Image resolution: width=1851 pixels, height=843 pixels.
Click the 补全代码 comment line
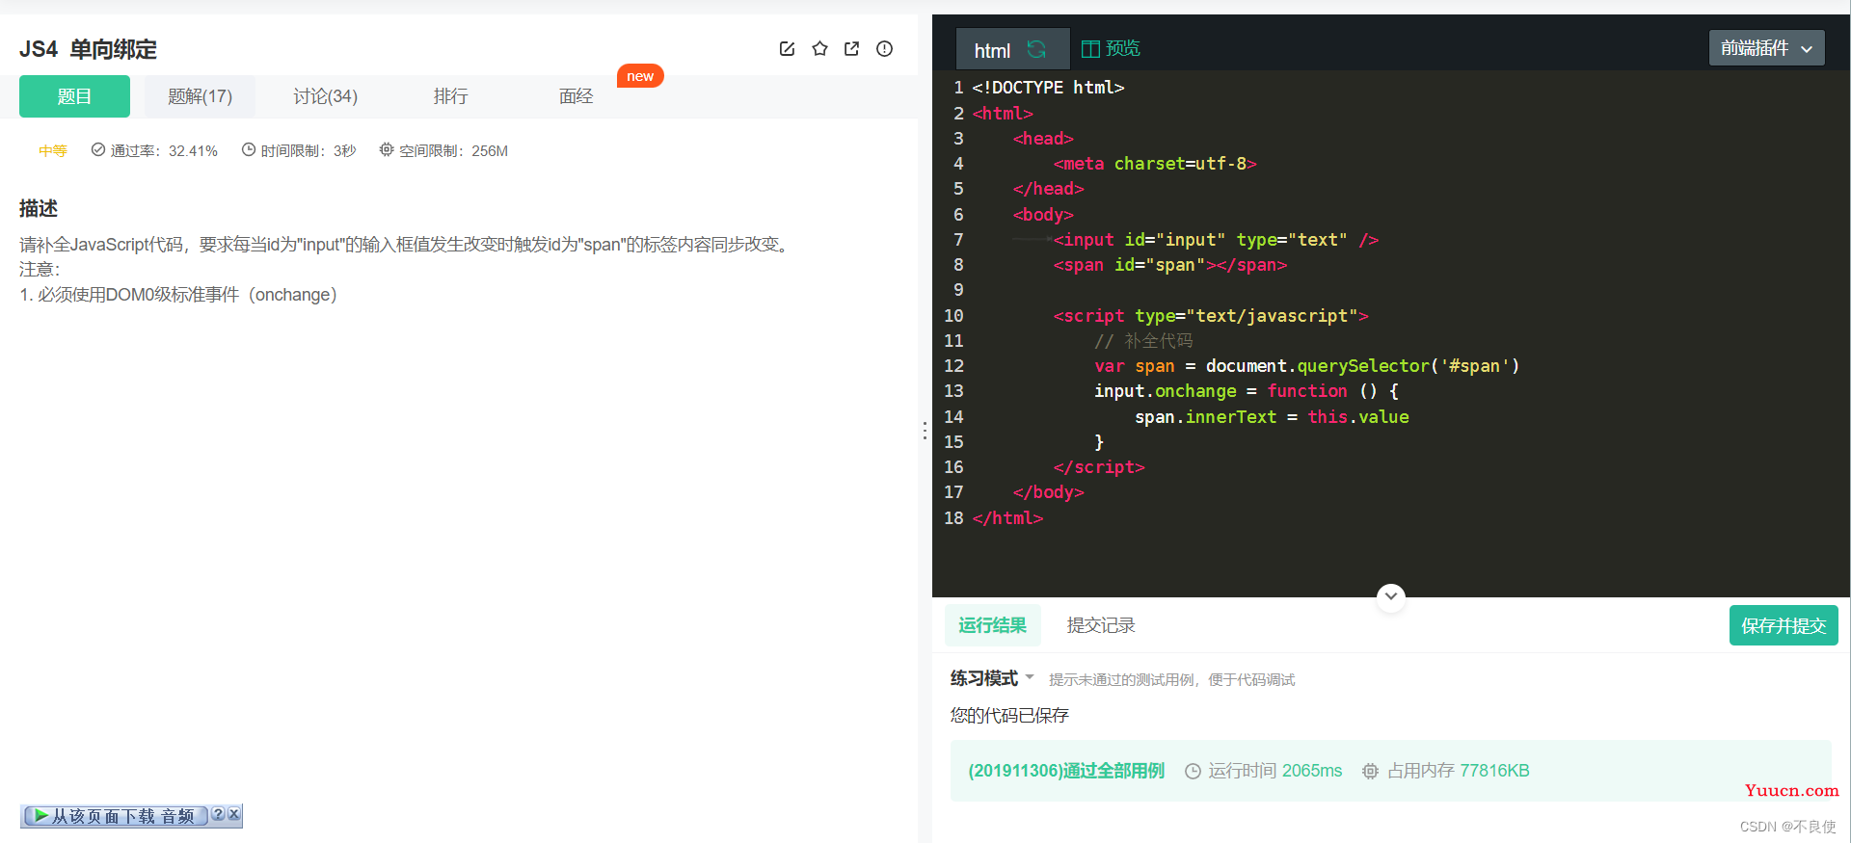tap(1143, 341)
